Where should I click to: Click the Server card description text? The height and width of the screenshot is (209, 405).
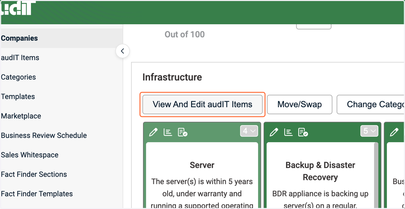[202, 193]
